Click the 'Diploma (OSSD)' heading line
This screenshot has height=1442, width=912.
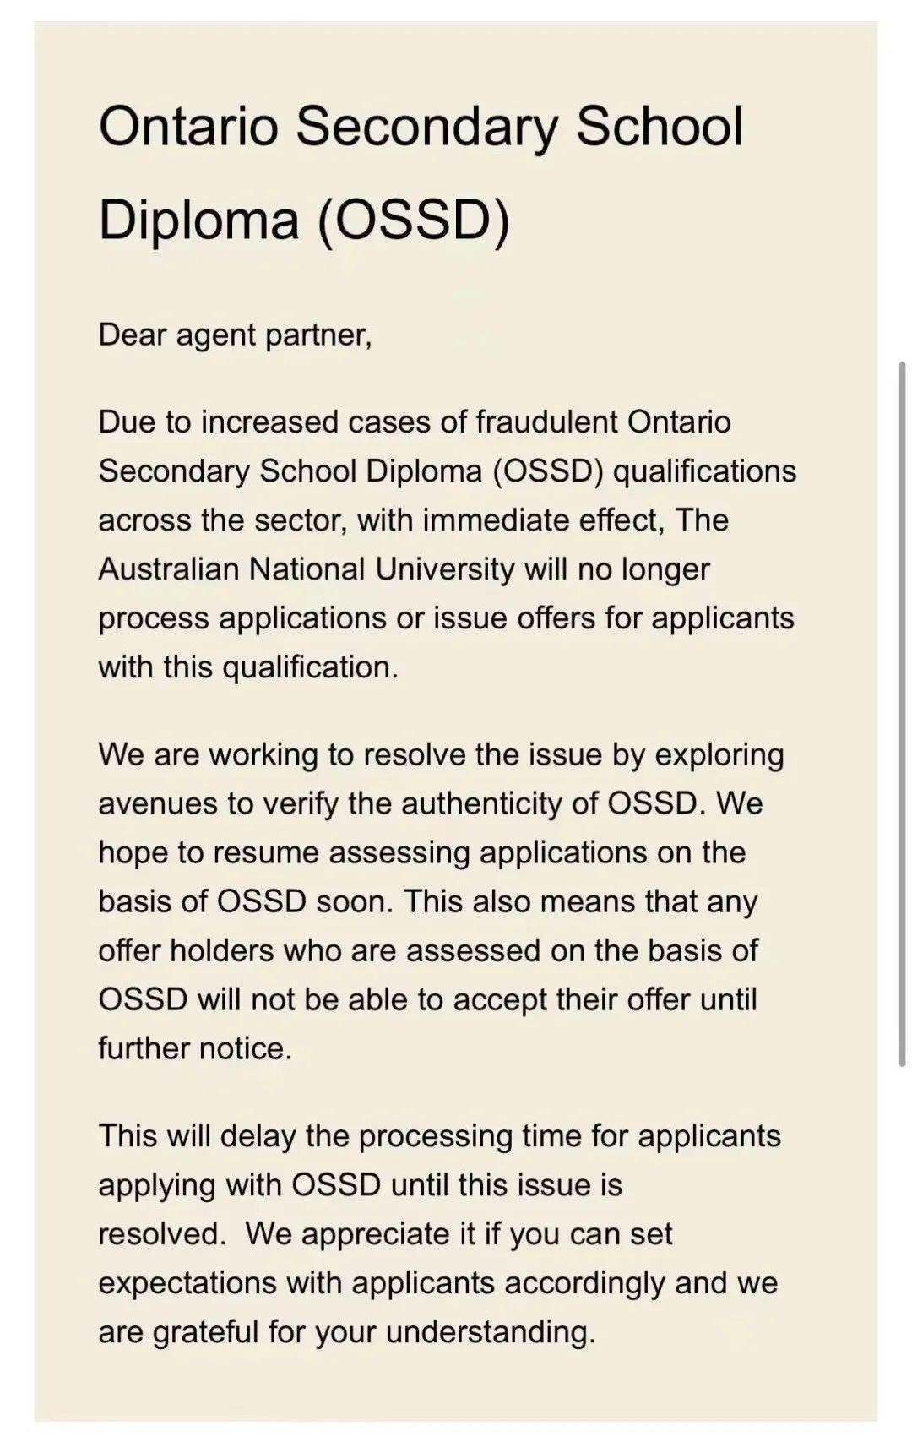[x=304, y=220]
